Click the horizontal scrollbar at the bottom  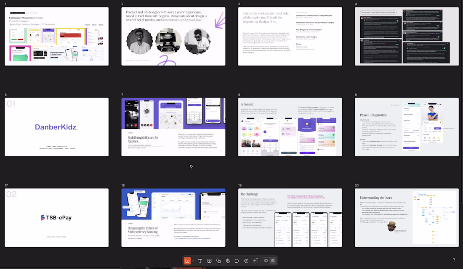pyautogui.click(x=61, y=268)
